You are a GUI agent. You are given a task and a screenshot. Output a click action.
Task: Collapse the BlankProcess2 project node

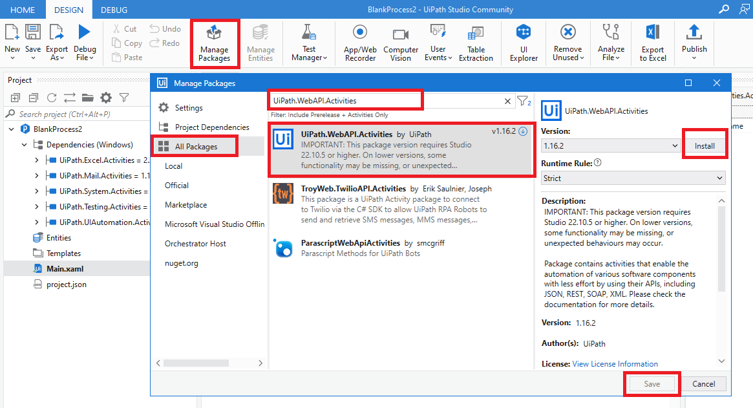pos(12,129)
